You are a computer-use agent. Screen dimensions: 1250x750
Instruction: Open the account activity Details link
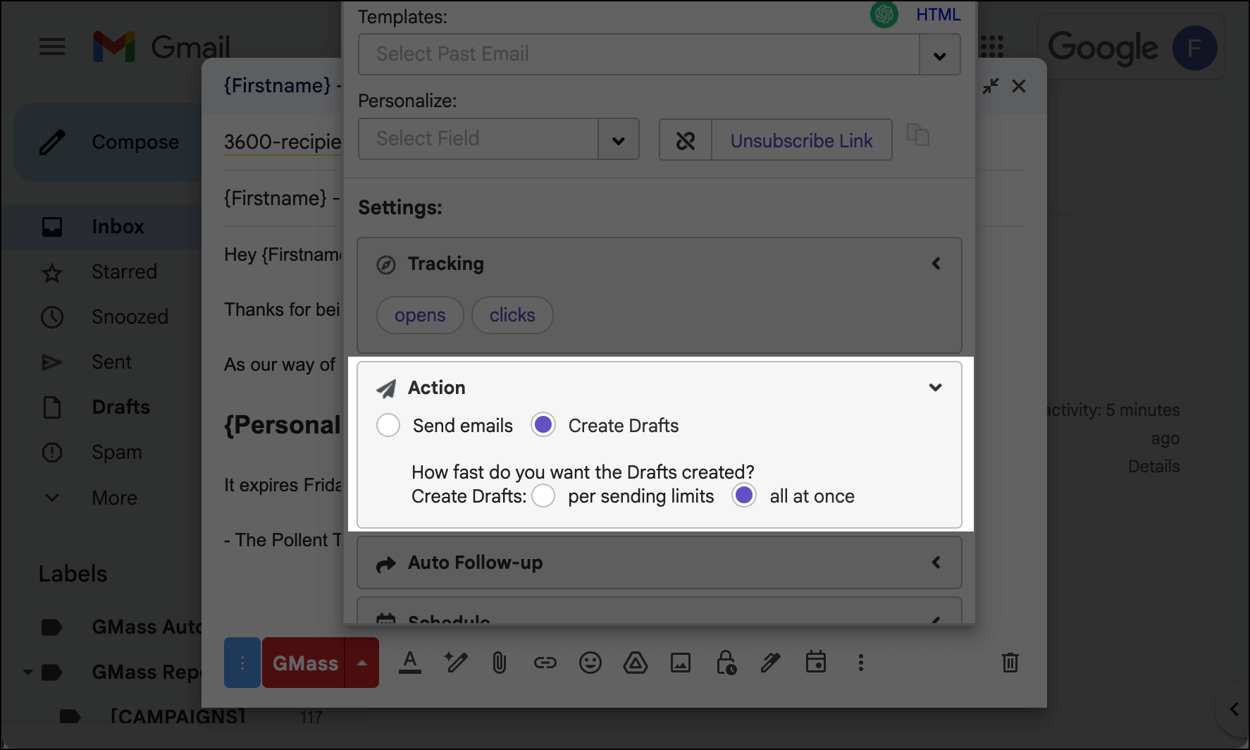pos(1153,467)
